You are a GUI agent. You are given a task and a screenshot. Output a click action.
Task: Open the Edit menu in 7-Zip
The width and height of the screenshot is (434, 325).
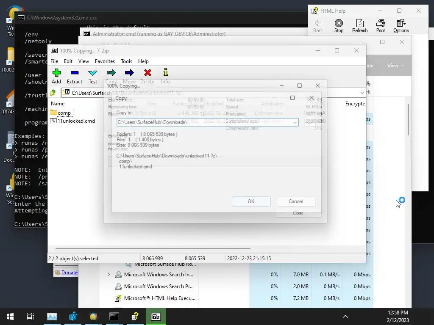pyautogui.click(x=68, y=61)
